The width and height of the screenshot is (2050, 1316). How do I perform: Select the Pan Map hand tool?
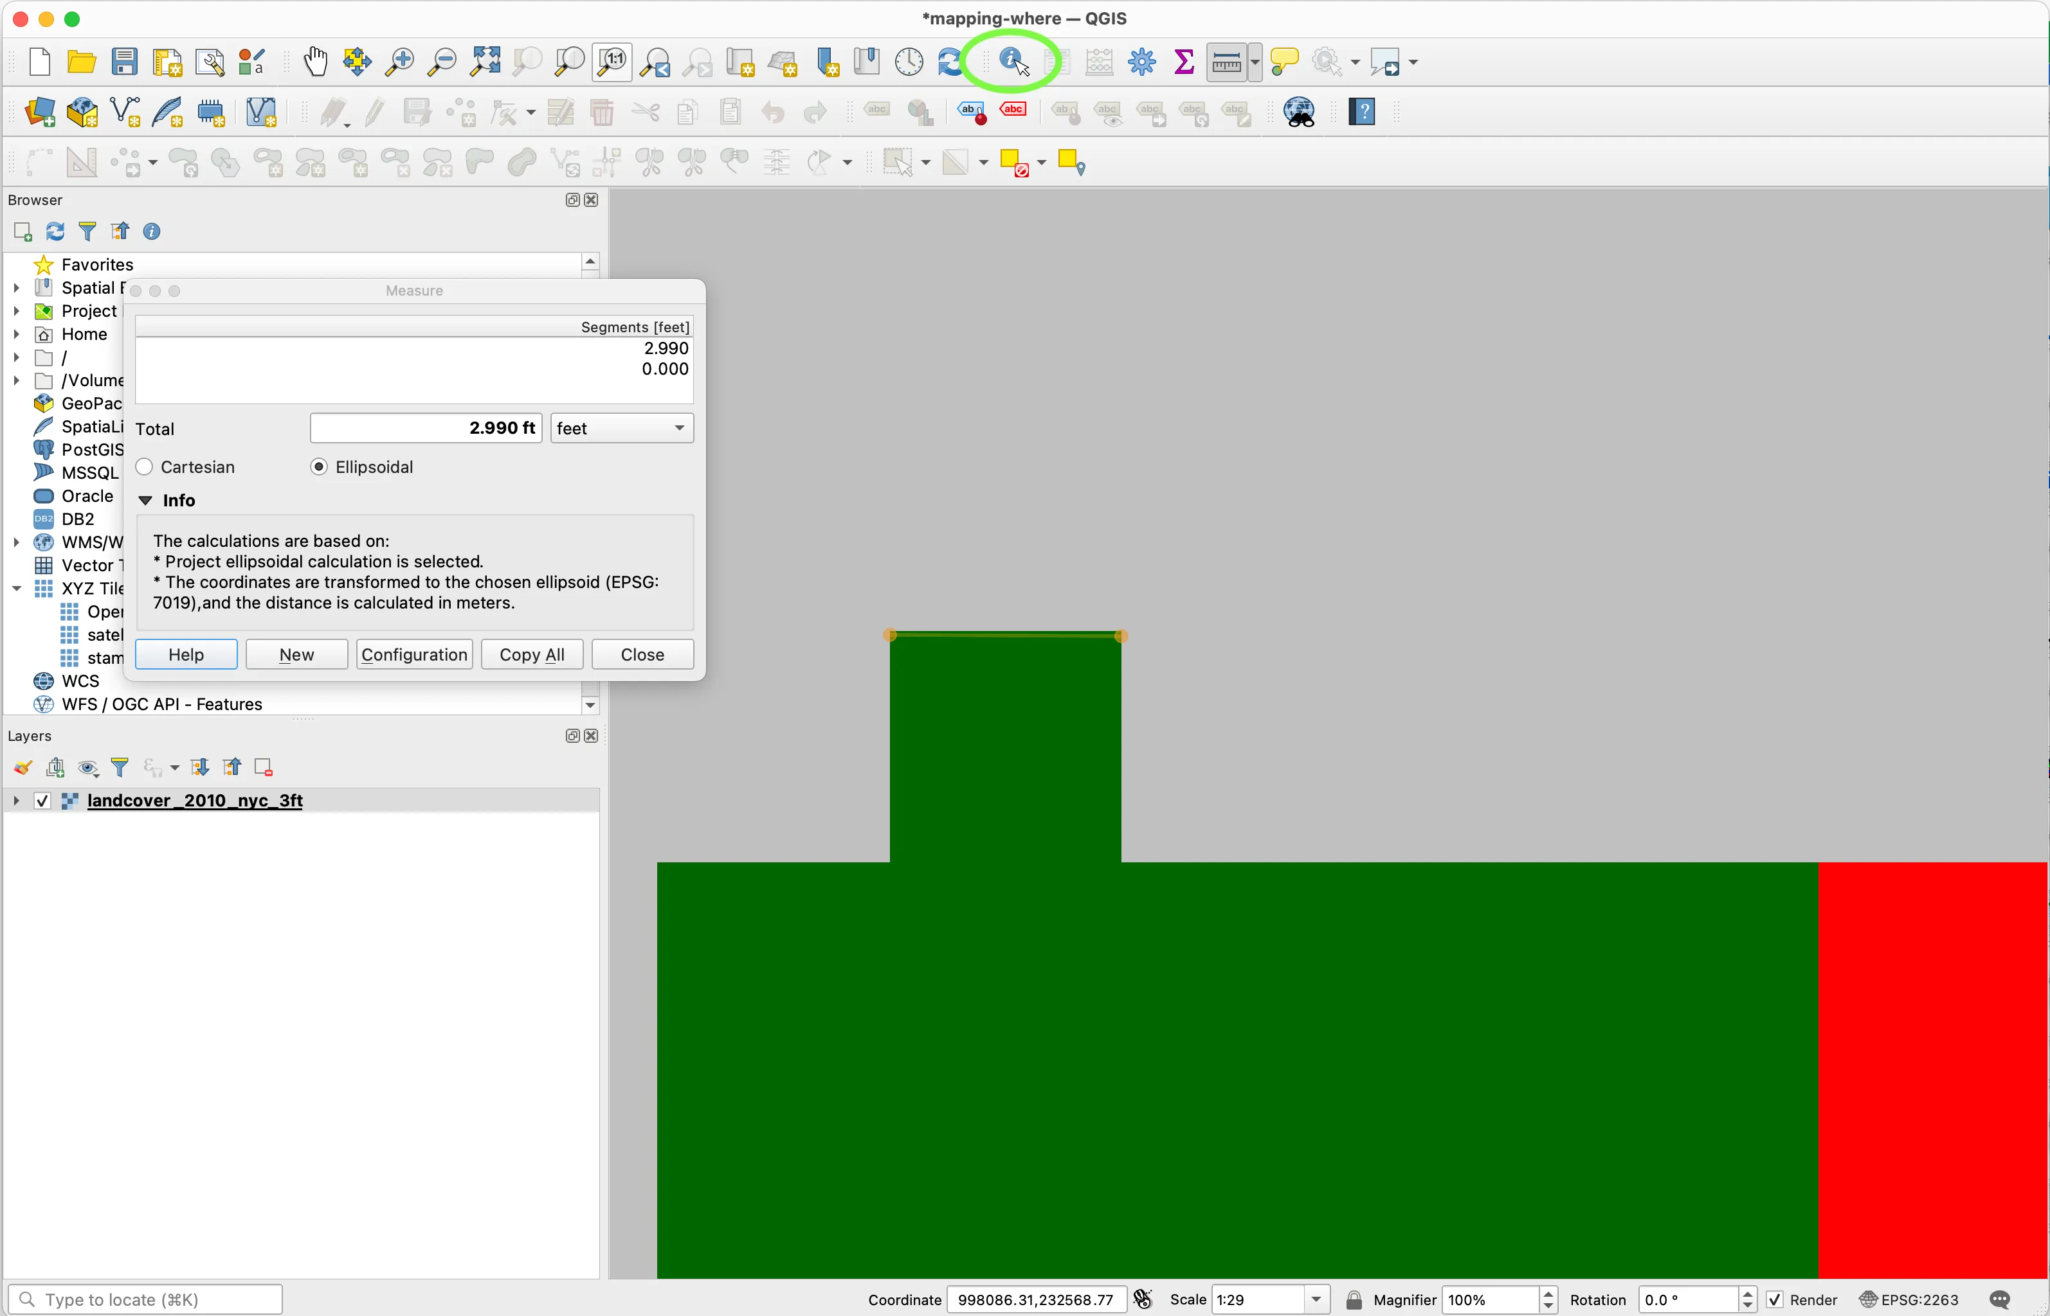(x=316, y=62)
